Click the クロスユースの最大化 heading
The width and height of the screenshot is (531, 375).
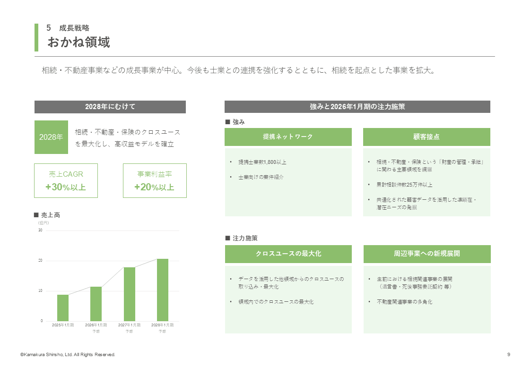288,254
